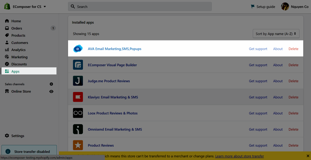
Task: Open About for Omnisend app
Action: [x=278, y=129]
